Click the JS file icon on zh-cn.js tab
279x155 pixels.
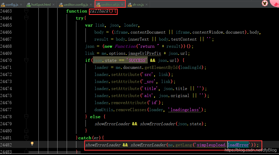click(129, 5)
